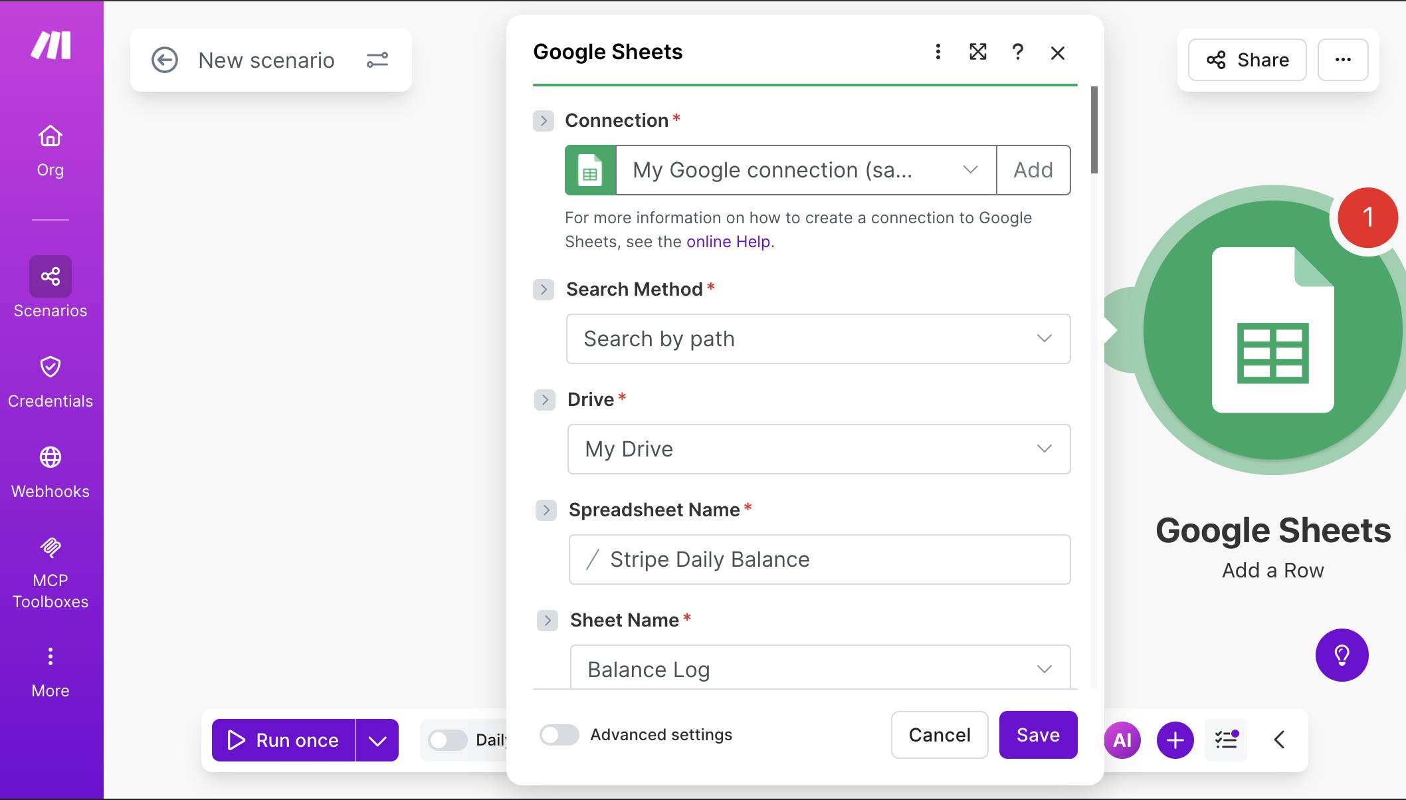
Task: Open the help lightbulb assistant
Action: 1342,654
